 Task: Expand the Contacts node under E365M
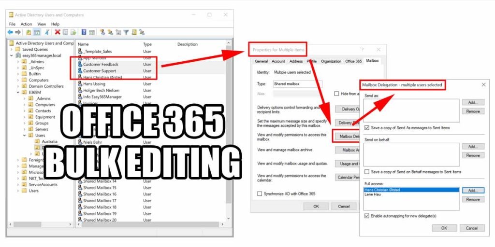click(24, 110)
